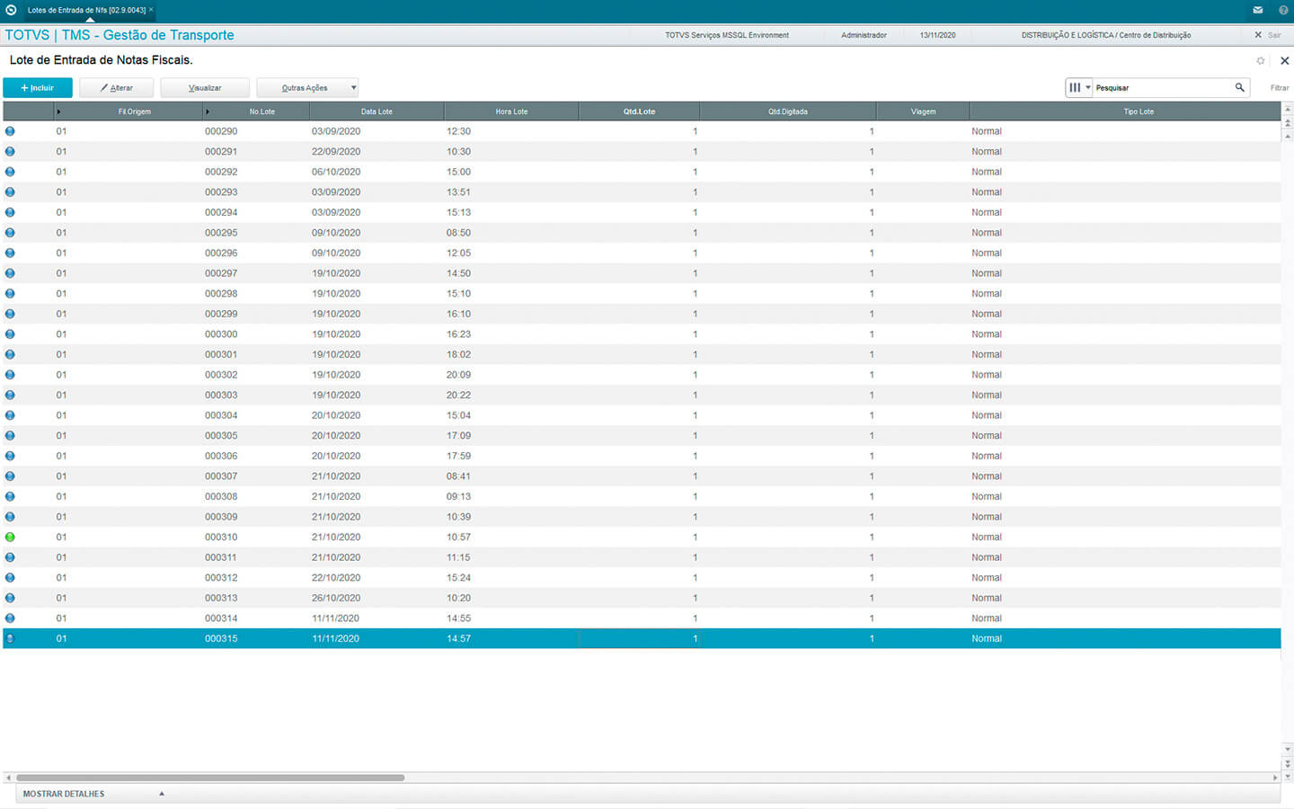Click the magnifying glass search icon
Screen dimensions: 1294x809
pyautogui.click(x=1240, y=87)
